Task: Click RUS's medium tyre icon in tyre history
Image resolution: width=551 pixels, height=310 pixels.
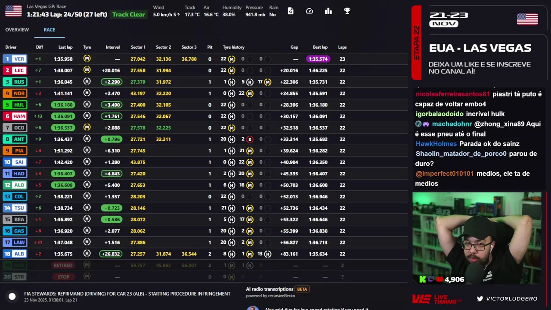Action: 268,82
